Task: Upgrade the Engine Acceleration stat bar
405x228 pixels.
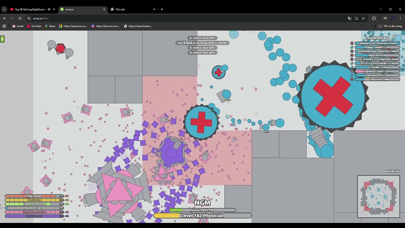Action: (34, 204)
